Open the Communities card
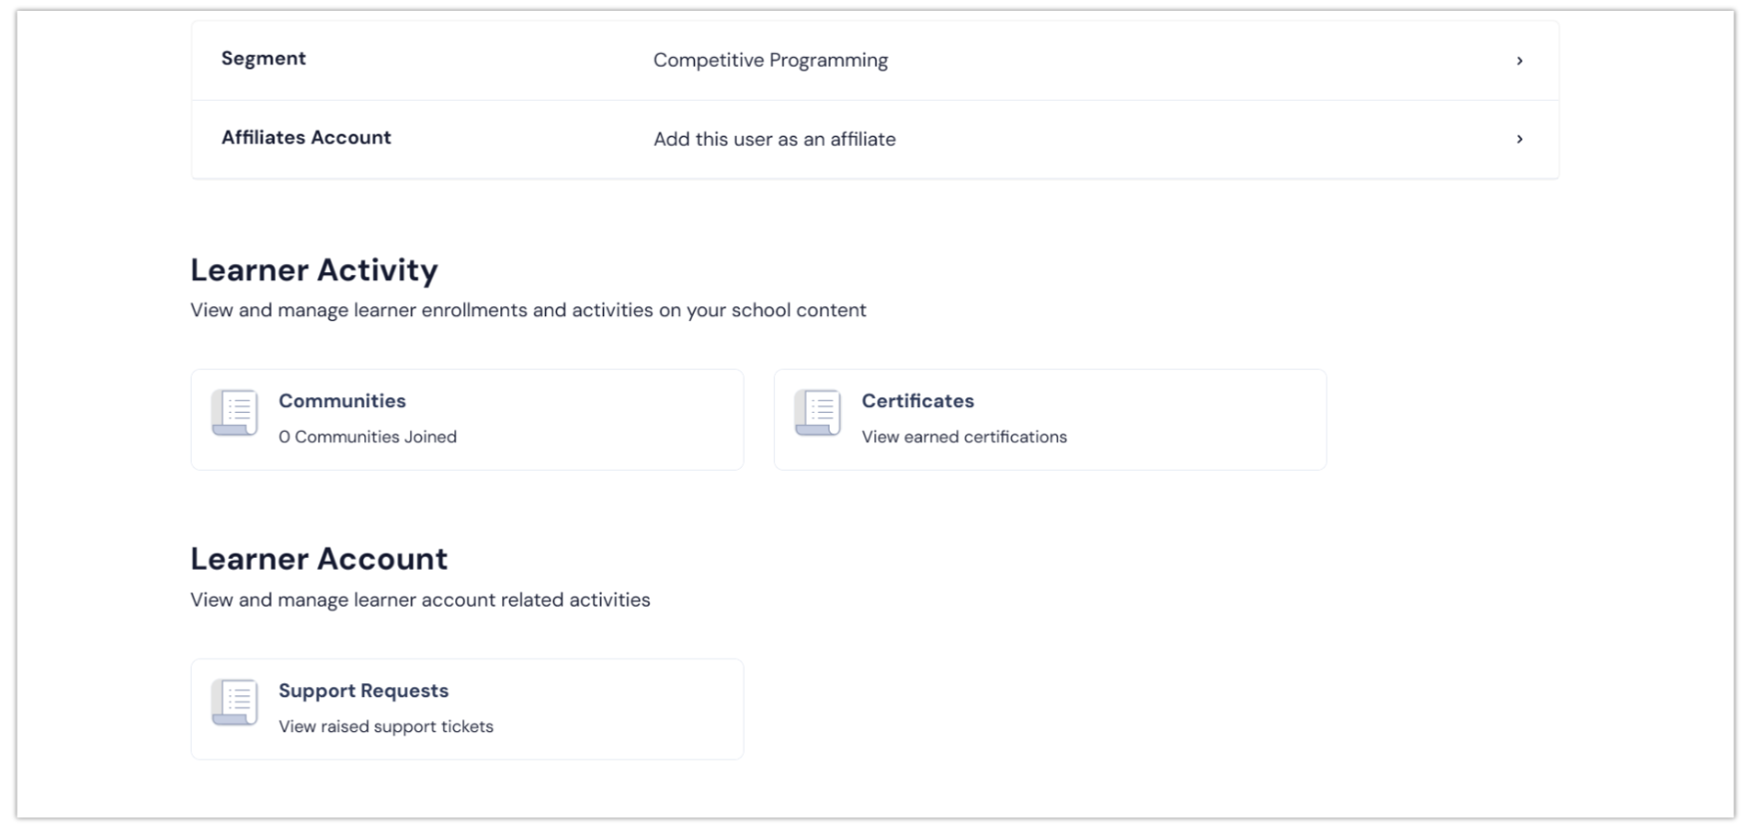Viewport: 1751px width, 828px height. coord(466,419)
